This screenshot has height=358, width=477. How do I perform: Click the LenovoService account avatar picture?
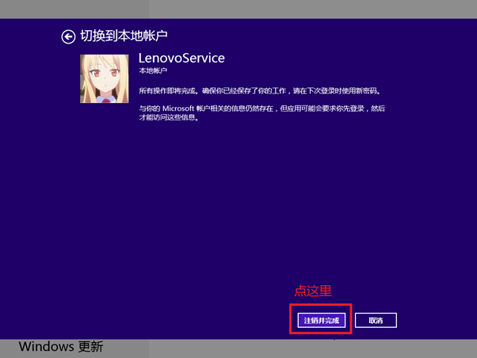click(105, 78)
